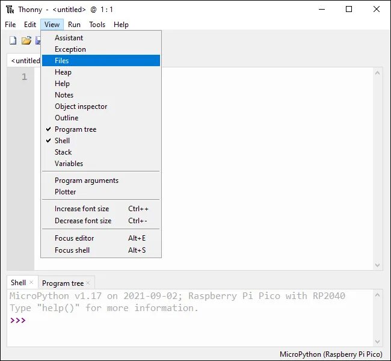Show the Heap view
Image resolution: width=391 pixels, height=361 pixels.
coord(101,72)
